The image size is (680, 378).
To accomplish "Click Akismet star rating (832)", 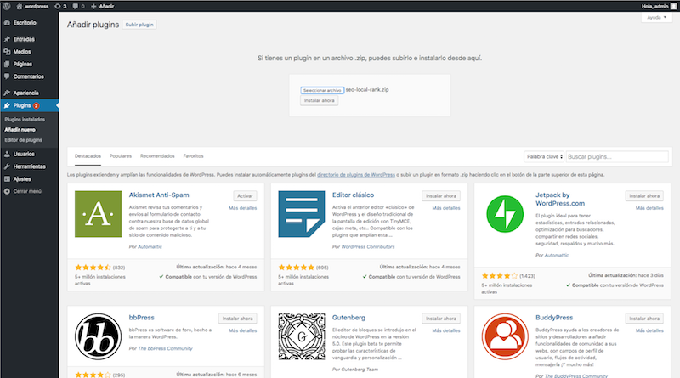I will [x=93, y=268].
